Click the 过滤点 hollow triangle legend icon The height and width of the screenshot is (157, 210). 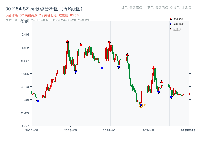[170, 29]
